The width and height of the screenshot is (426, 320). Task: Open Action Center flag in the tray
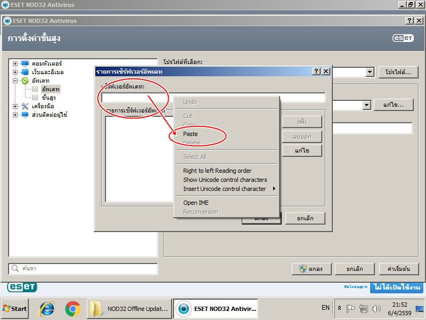[x=351, y=309]
